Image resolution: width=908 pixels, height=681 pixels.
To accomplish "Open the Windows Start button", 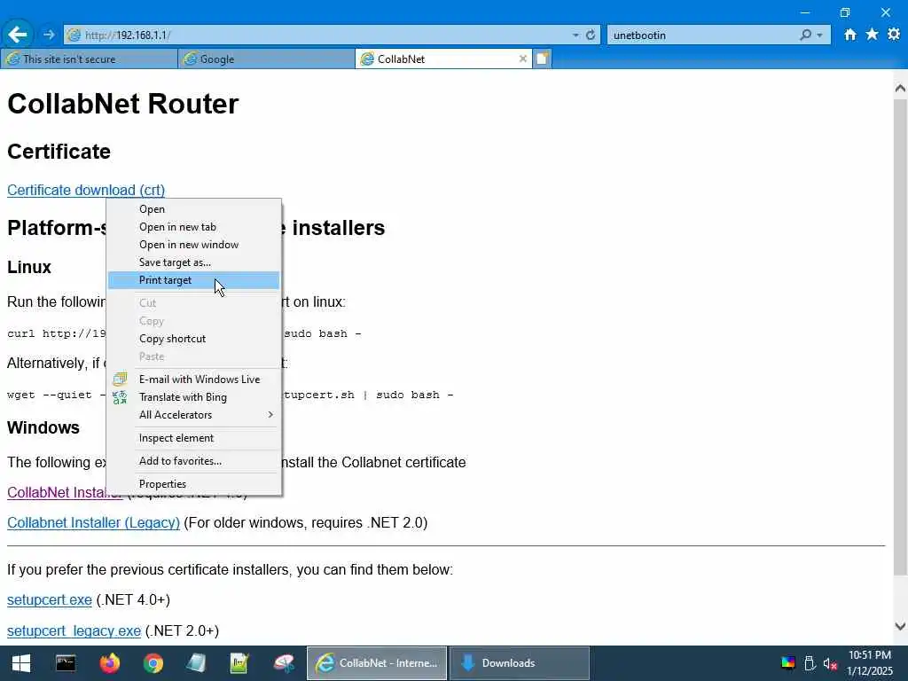I will [x=21, y=663].
